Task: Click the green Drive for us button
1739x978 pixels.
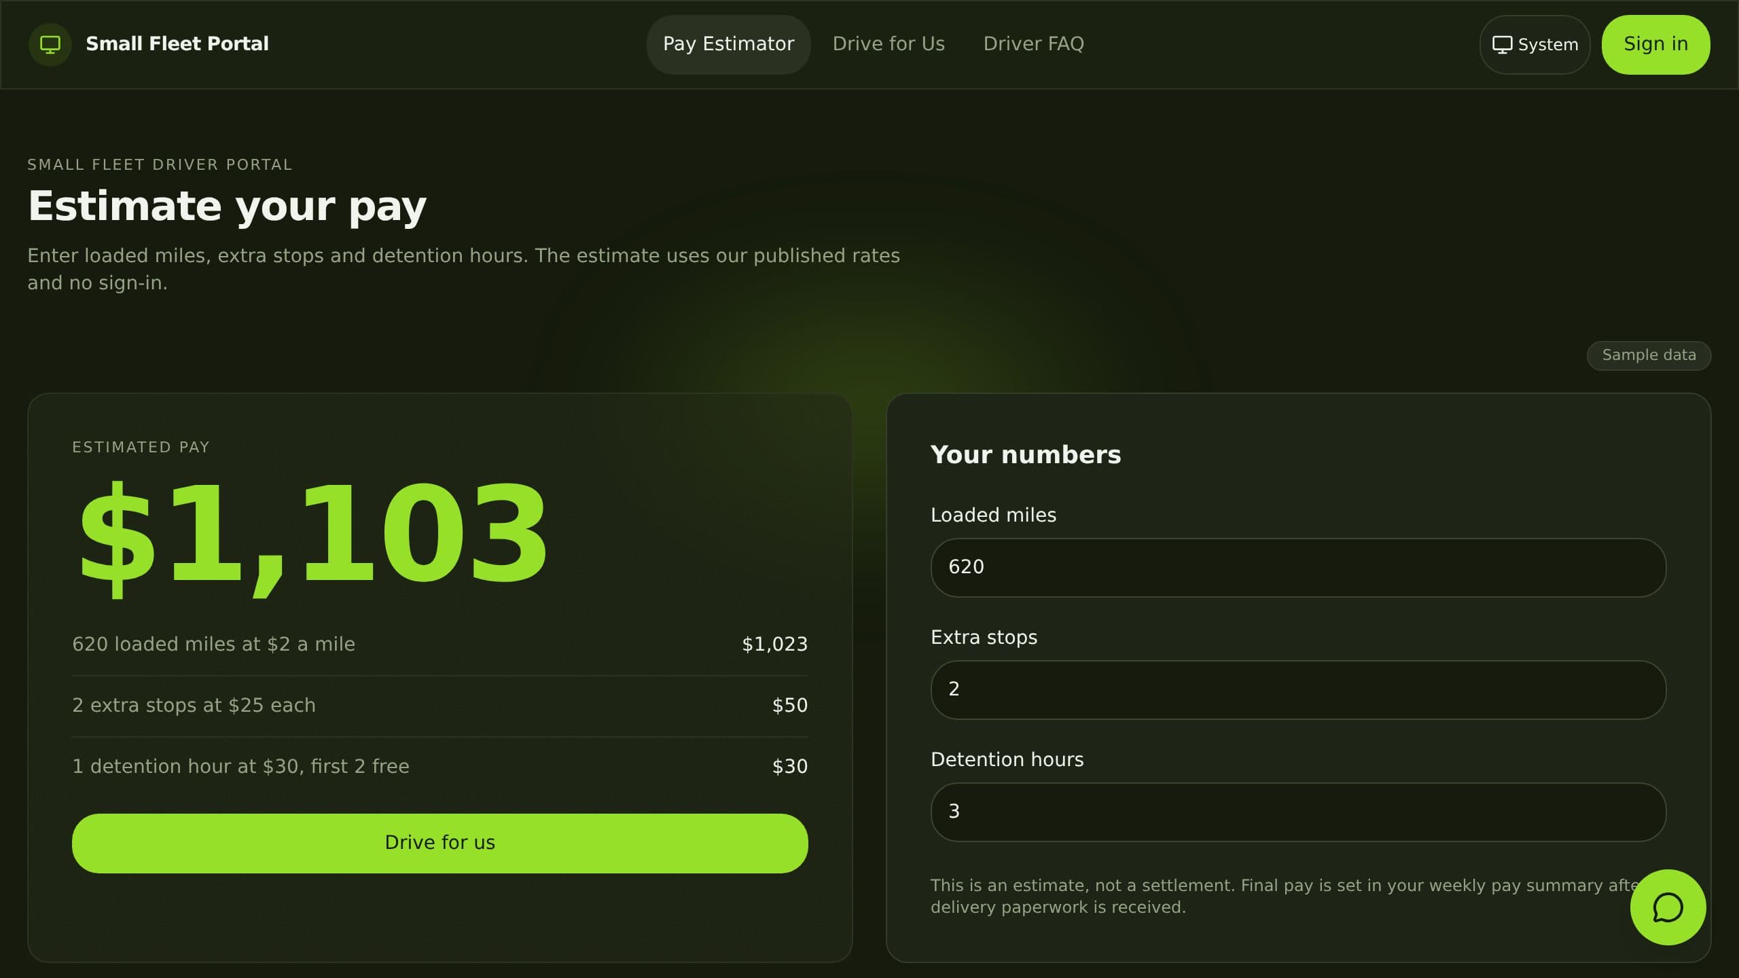Action: click(440, 843)
